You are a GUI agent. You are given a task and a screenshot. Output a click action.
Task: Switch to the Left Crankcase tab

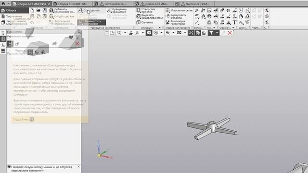[112, 4]
